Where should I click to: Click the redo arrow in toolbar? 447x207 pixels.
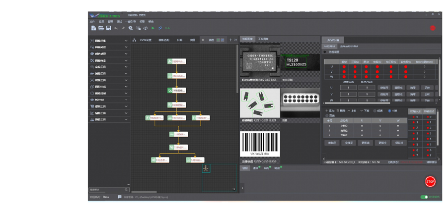coord(123,28)
